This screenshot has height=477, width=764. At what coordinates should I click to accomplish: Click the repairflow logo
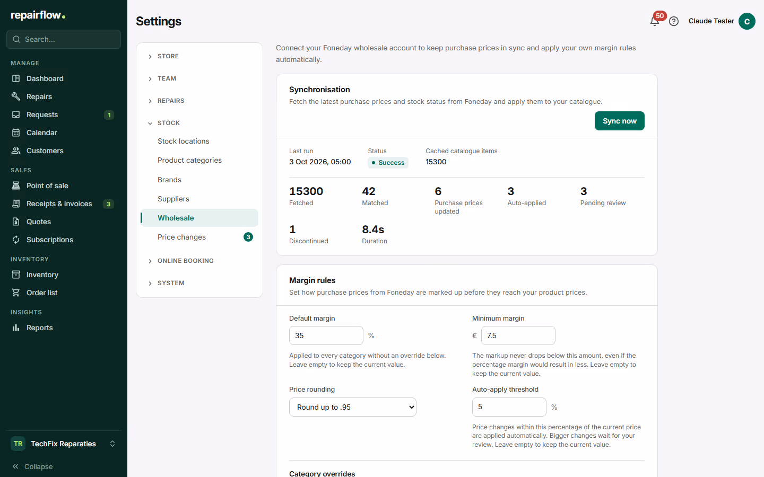tap(38, 15)
